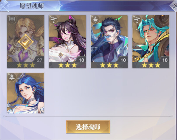Click the three-star rating under the dark-haired man
Screen dimensions: 177x140
tap(109, 65)
